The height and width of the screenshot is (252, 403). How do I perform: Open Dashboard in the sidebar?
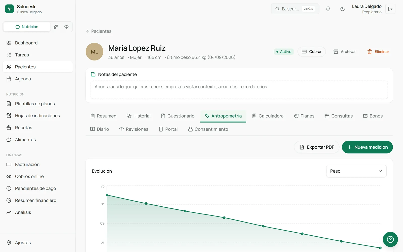pyautogui.click(x=38, y=43)
